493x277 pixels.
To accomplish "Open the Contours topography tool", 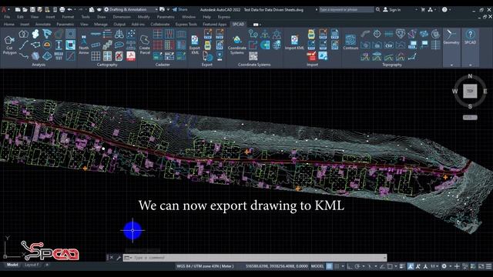I will tap(350, 42).
